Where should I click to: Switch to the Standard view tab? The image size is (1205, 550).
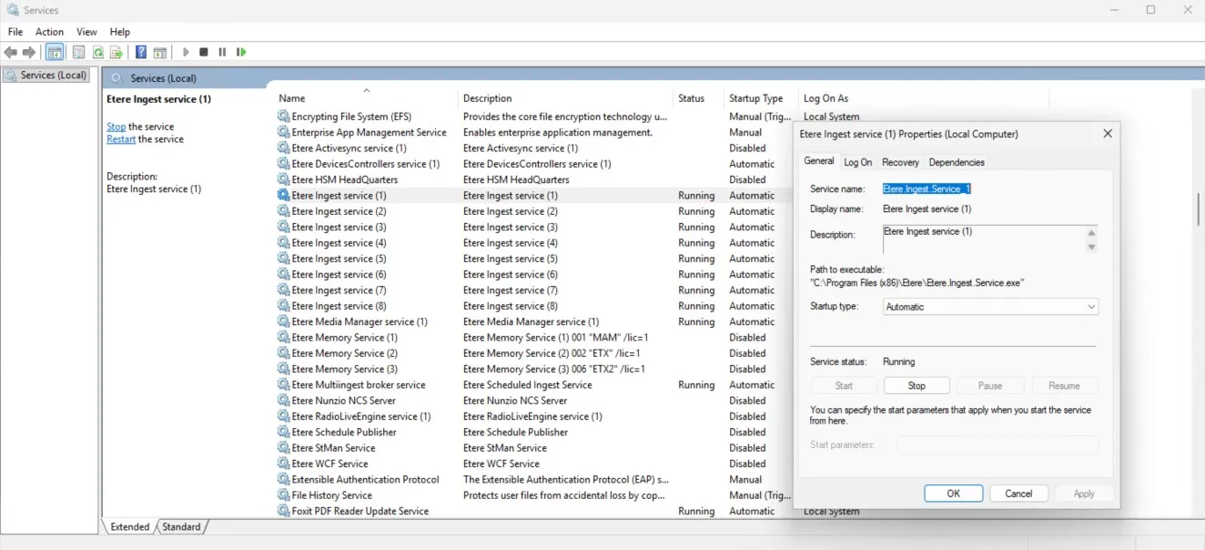[181, 527]
